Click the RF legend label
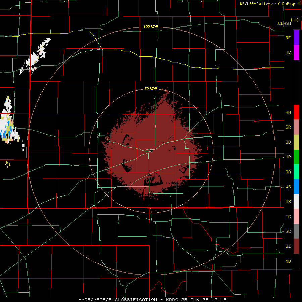 pos(288,38)
